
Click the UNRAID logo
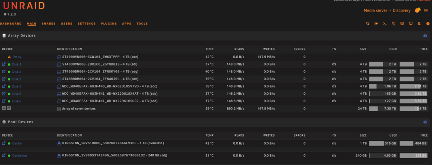pos(24,6)
